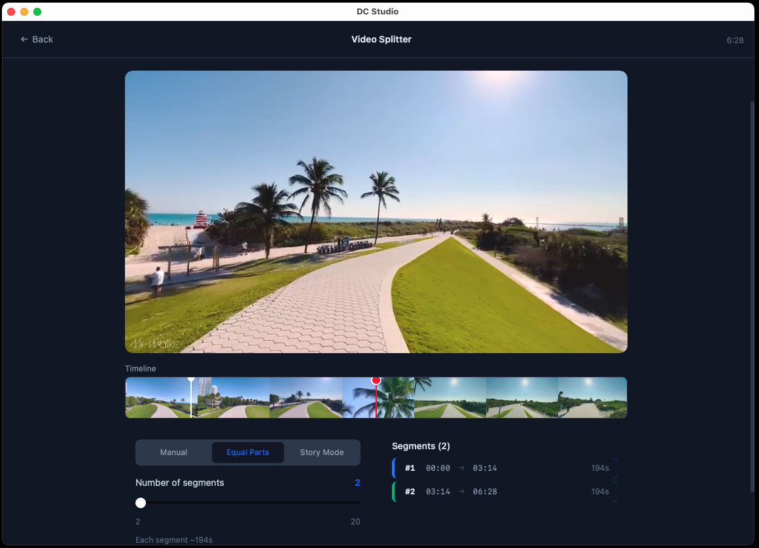Click the red playhead marker on the timeline

point(376,380)
